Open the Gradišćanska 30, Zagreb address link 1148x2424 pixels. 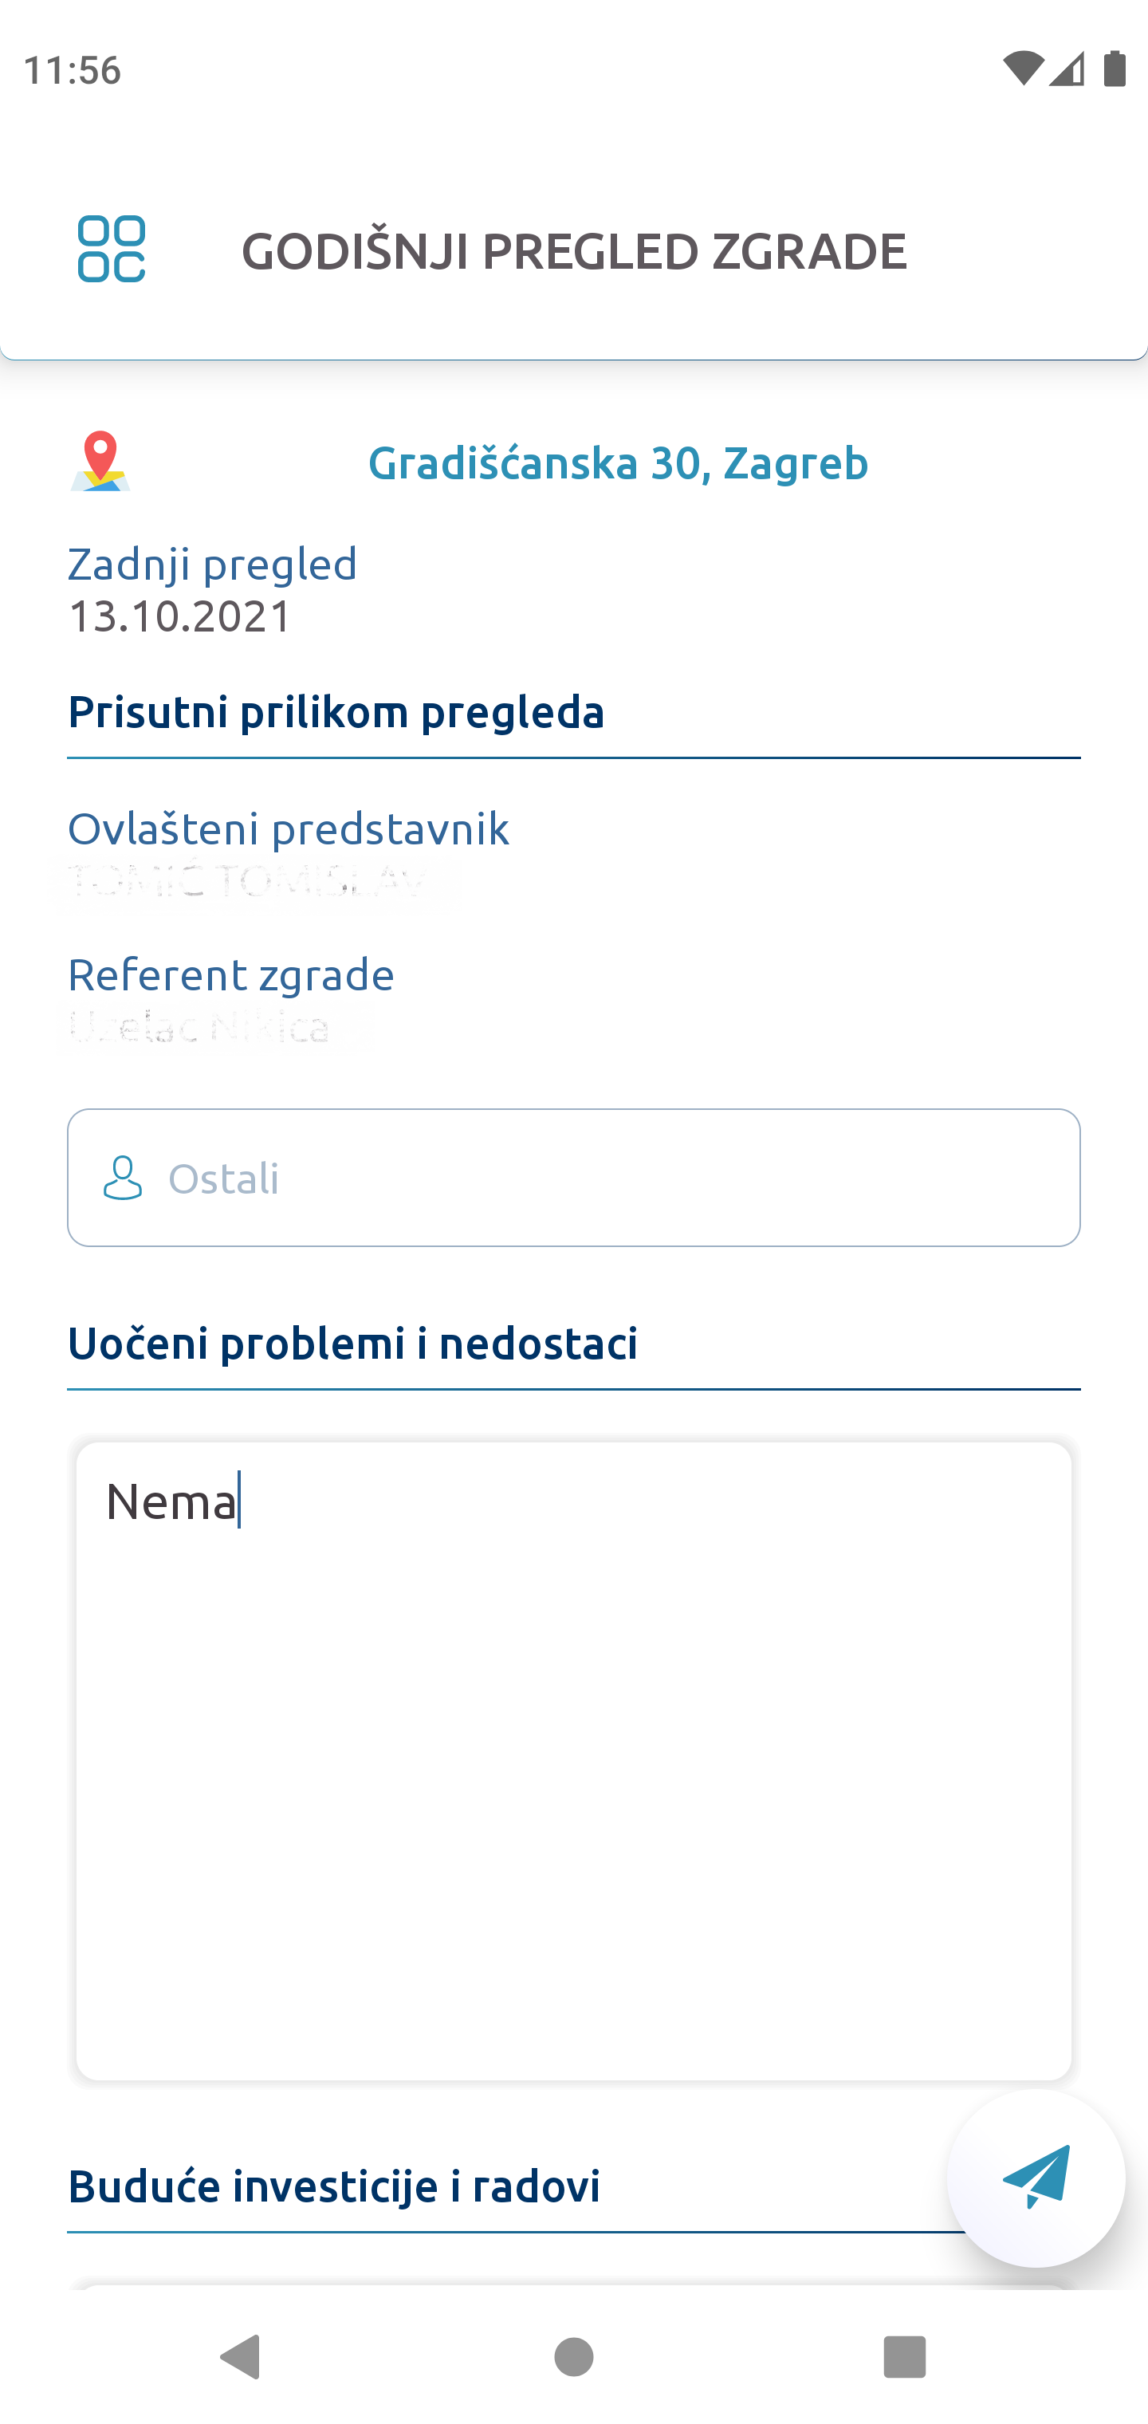(617, 463)
